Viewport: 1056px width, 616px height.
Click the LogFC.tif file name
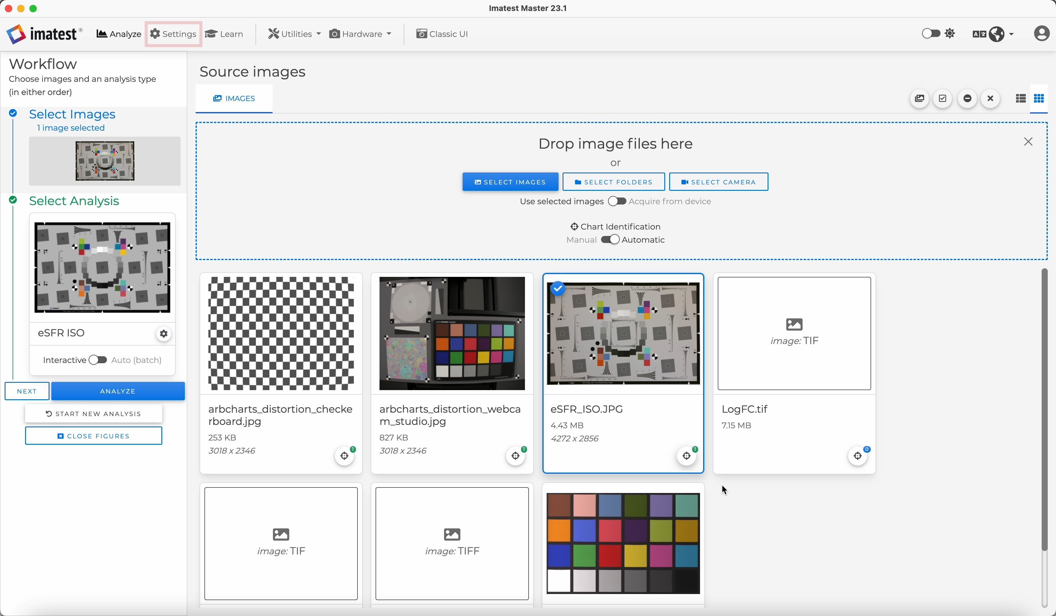tap(744, 409)
